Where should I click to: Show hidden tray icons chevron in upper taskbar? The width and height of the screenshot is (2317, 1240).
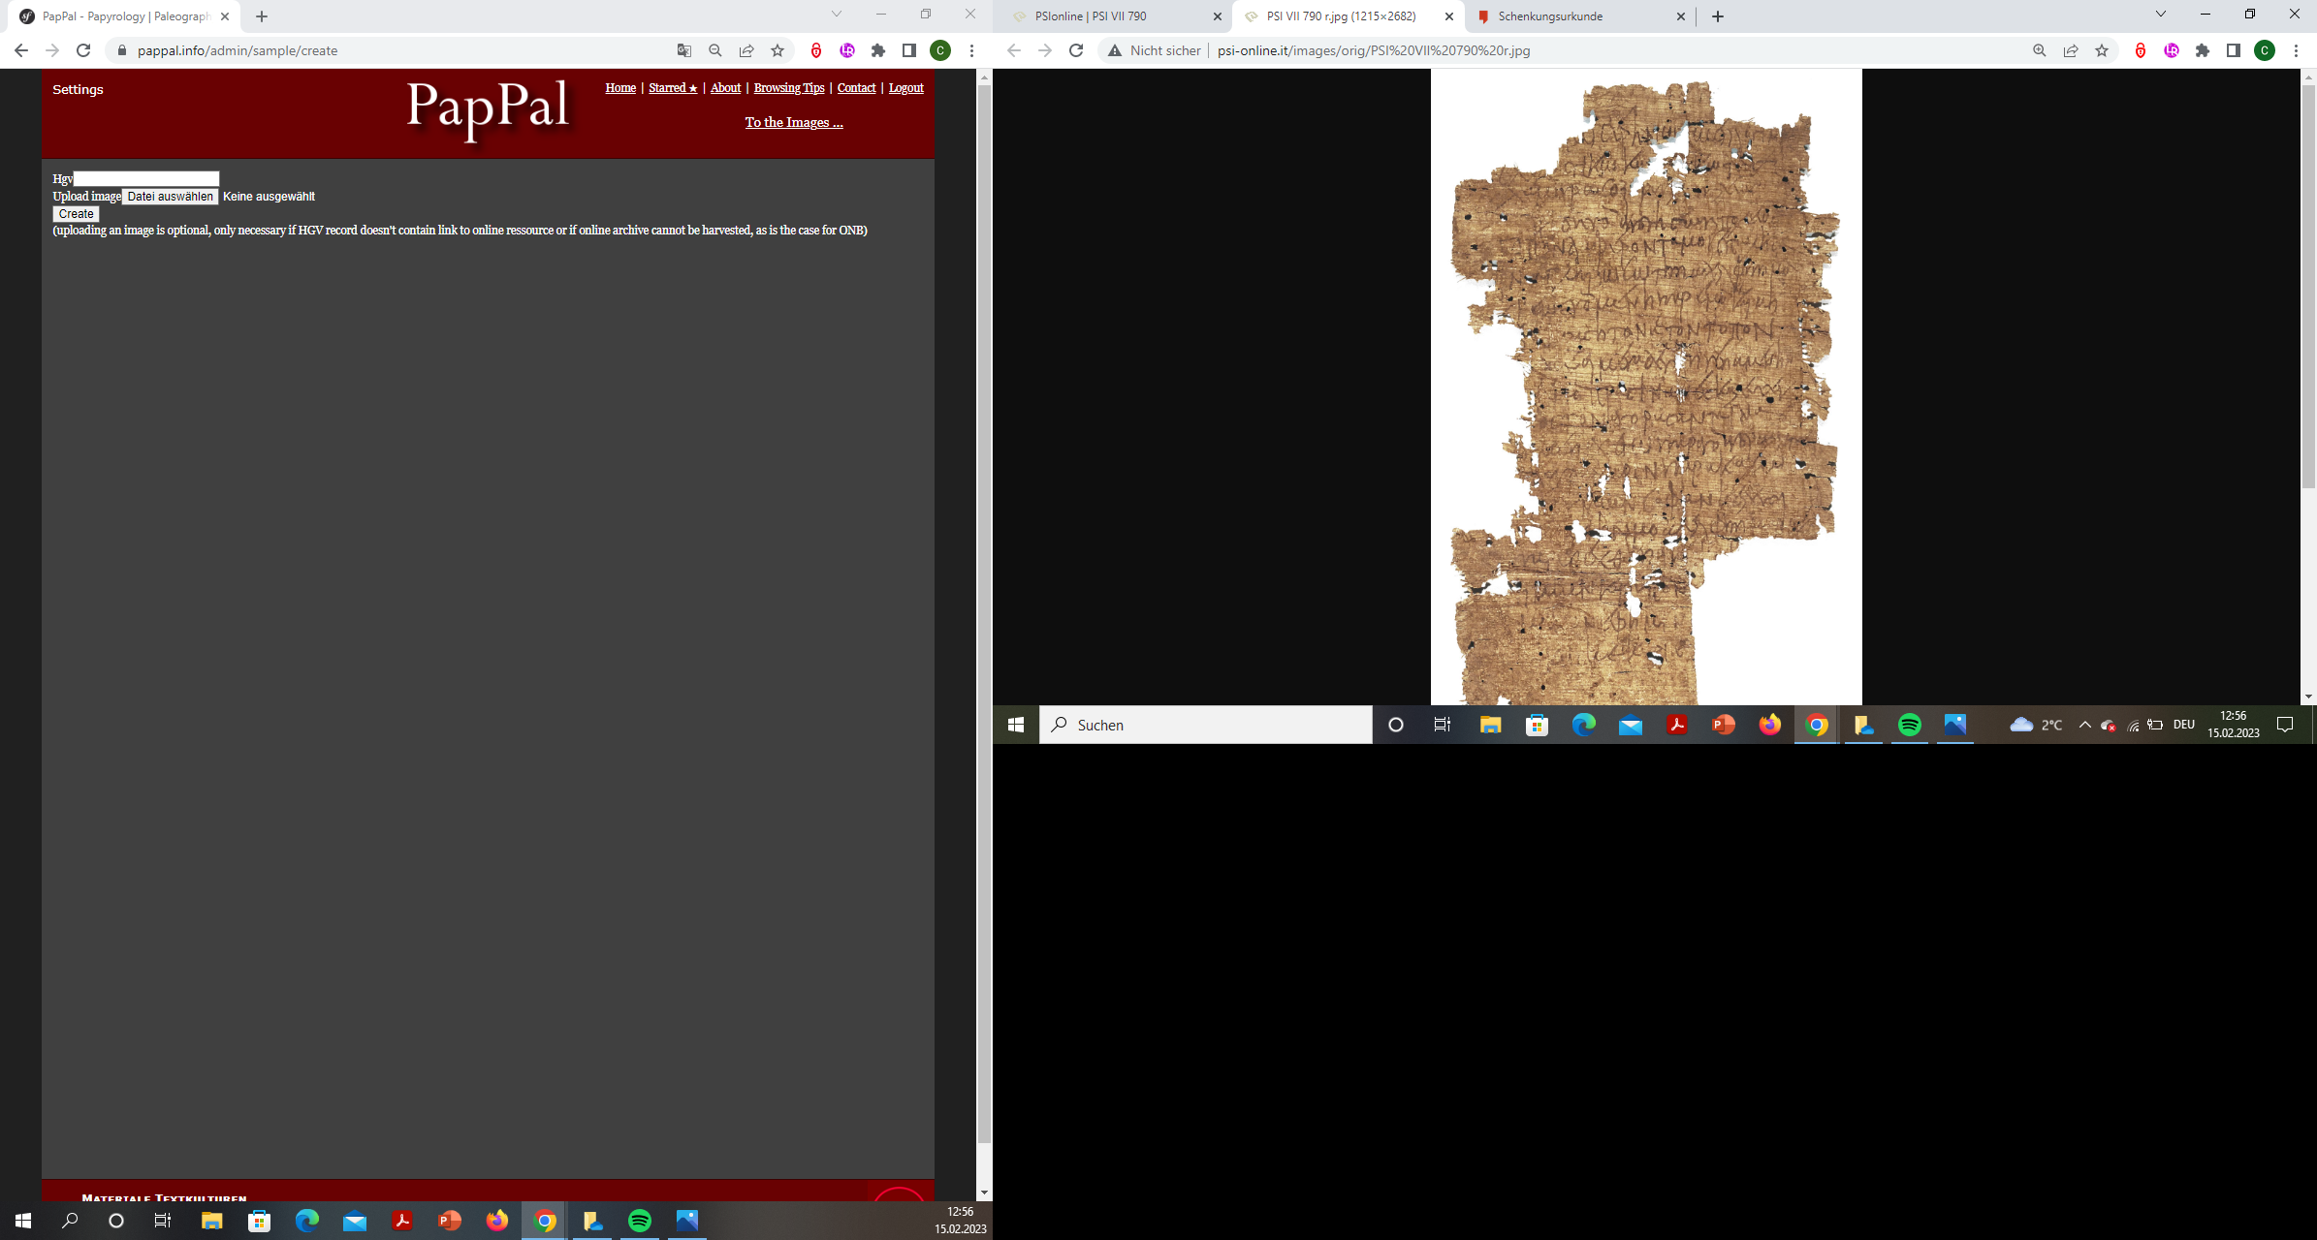(x=2084, y=725)
